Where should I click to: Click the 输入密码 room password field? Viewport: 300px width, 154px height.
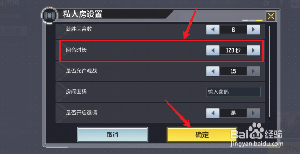(x=233, y=92)
